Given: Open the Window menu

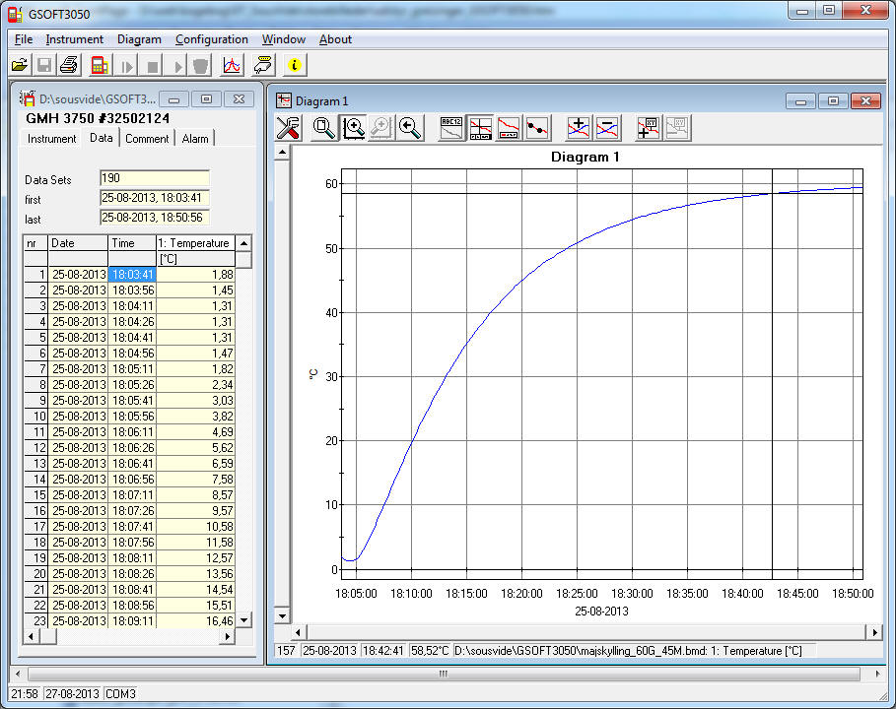Looking at the screenshot, I should coord(284,39).
